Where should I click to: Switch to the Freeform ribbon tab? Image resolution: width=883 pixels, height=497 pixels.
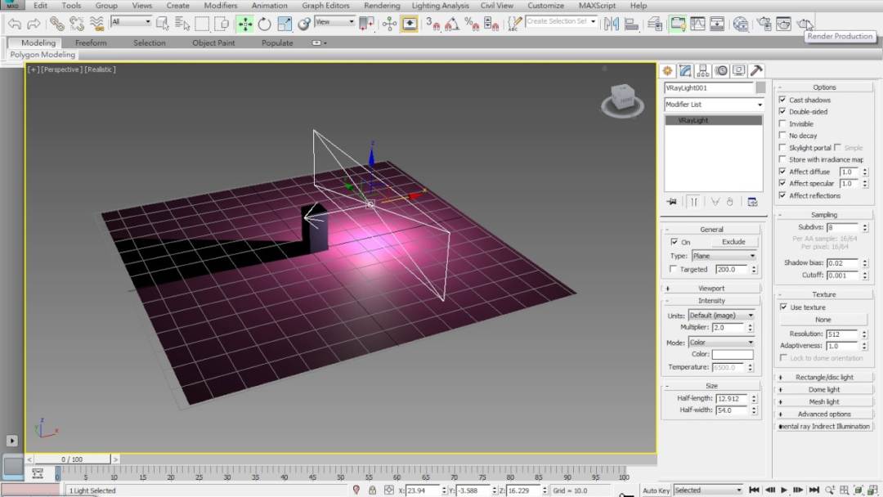[91, 43]
